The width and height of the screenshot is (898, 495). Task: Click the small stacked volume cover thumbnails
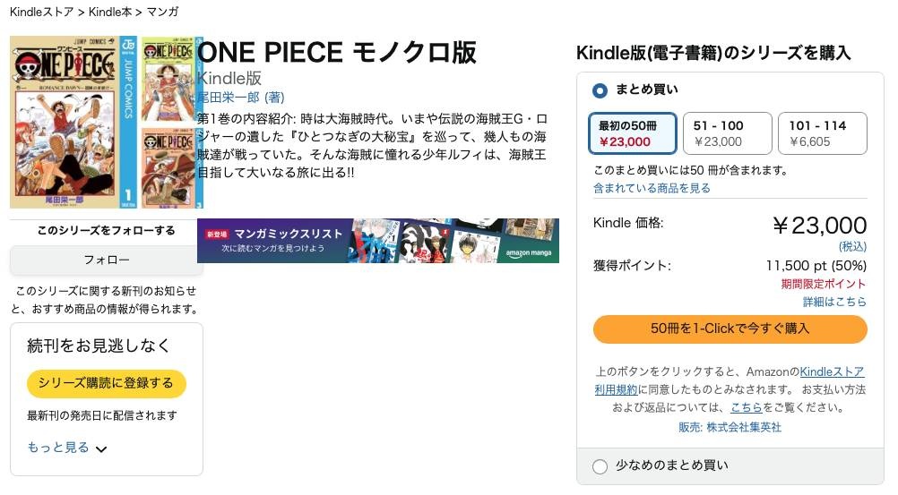coord(166,122)
